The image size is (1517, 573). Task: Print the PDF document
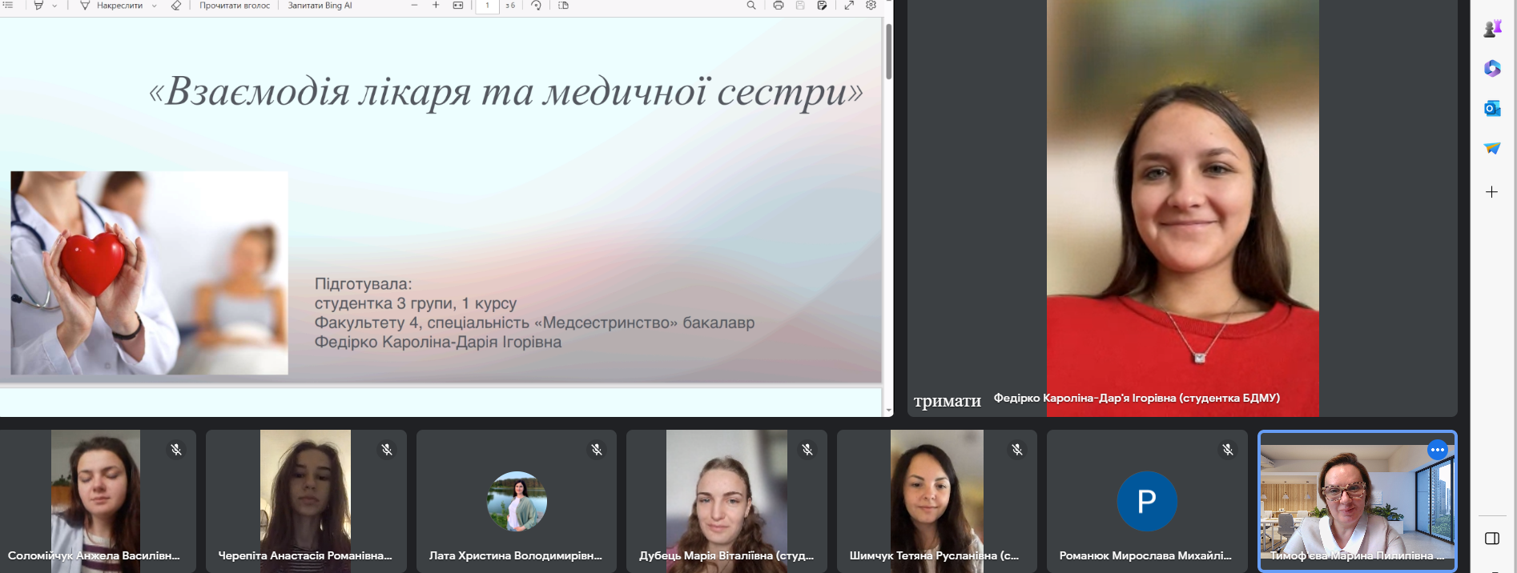point(778,6)
